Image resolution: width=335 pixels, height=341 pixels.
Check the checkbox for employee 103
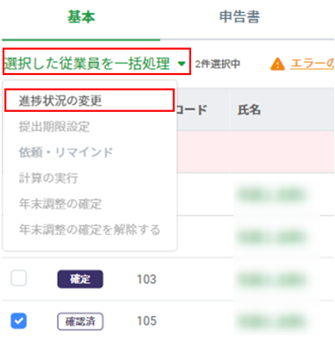(19, 278)
